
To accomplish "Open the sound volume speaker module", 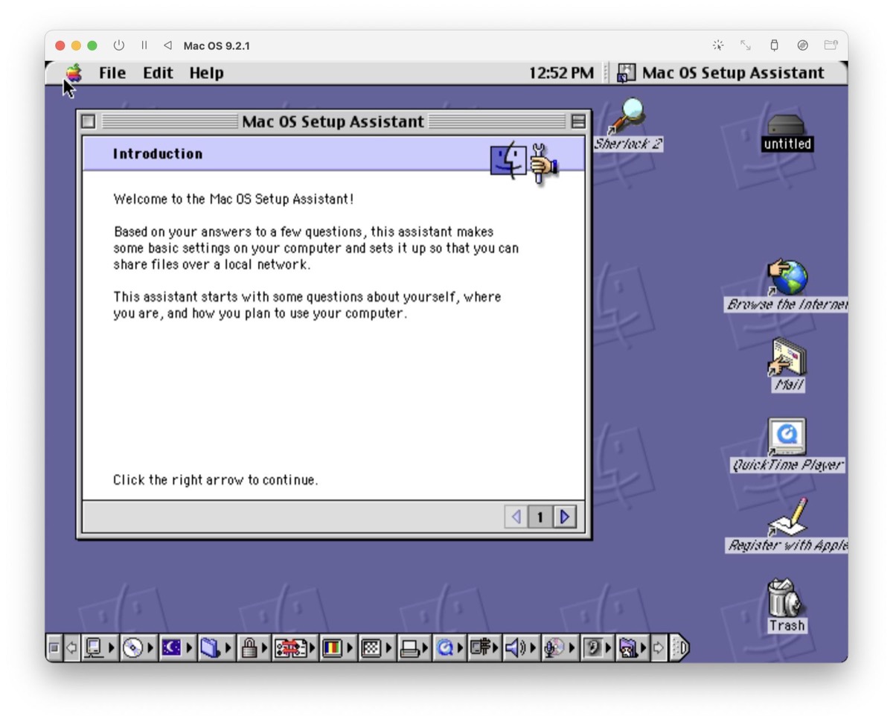I will click(x=522, y=648).
